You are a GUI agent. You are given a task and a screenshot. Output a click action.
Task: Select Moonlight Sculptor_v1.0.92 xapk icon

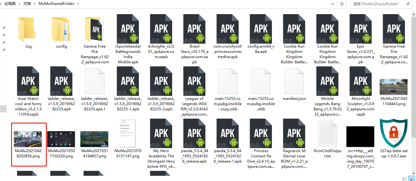(x=361, y=81)
